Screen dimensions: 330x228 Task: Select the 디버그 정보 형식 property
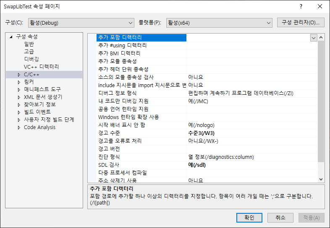tap(141, 93)
